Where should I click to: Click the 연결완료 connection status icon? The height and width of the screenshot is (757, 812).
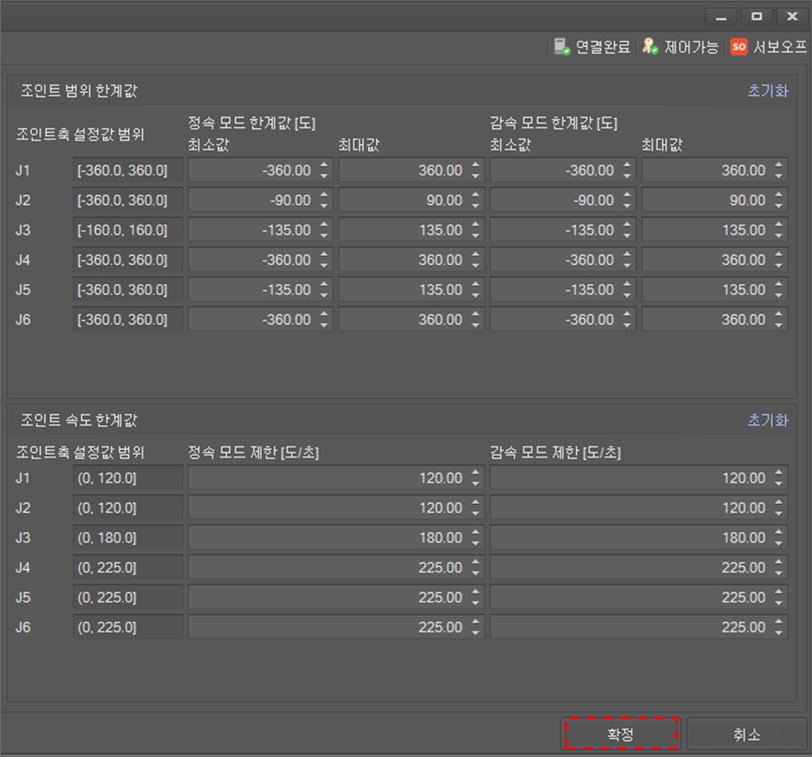[x=562, y=47]
